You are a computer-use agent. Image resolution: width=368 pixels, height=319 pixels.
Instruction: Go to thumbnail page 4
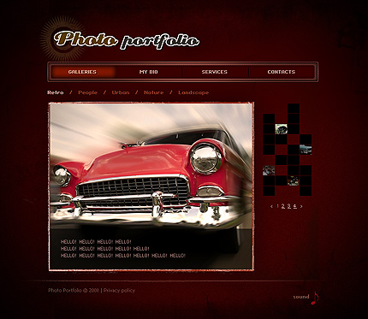(294, 206)
